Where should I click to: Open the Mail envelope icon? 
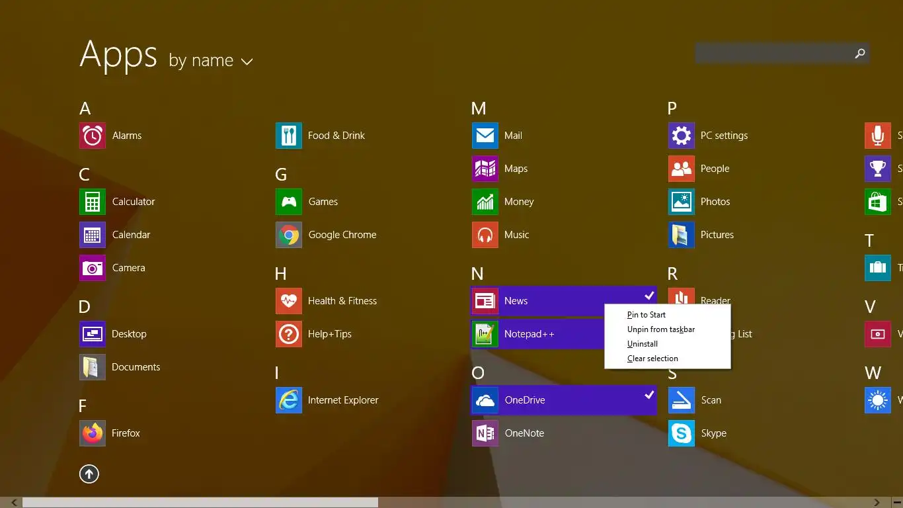pos(485,136)
